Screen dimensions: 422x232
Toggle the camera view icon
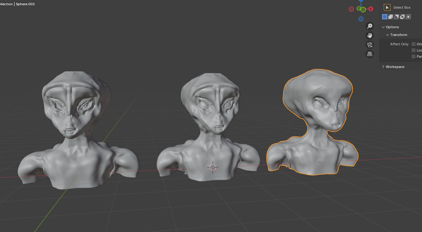[x=370, y=45]
